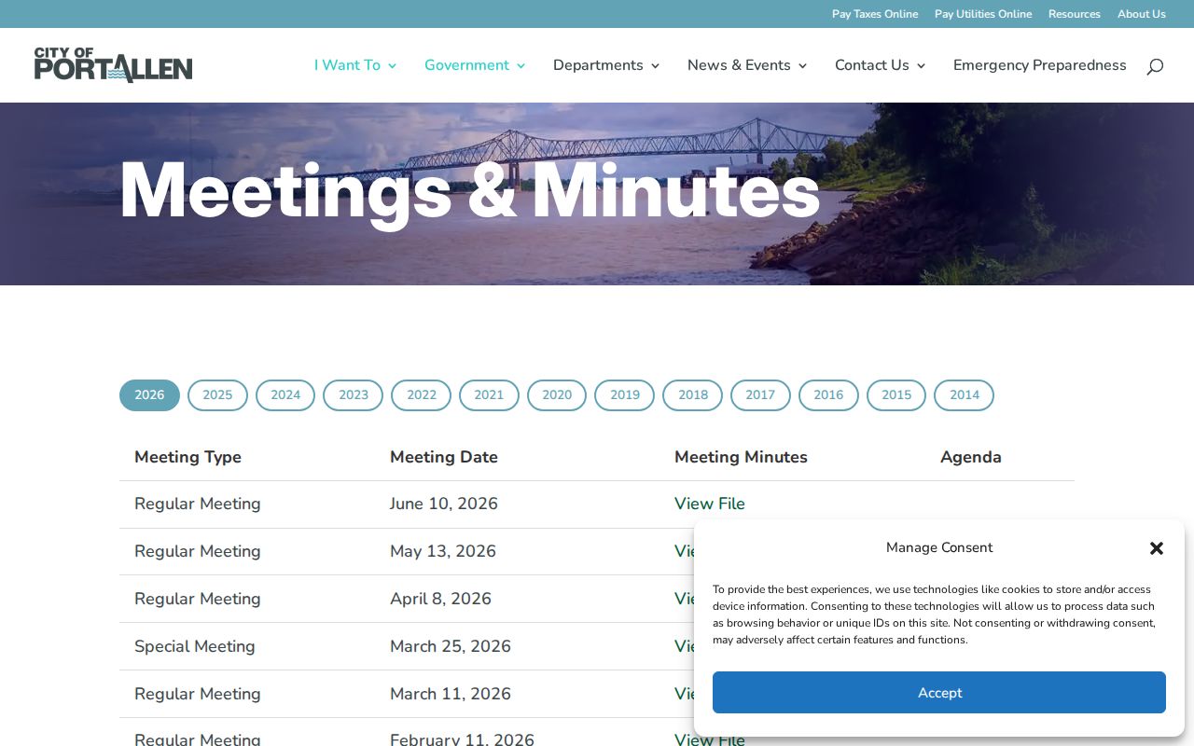Open the search magnifier icon
The image size is (1194, 746).
pyautogui.click(x=1155, y=66)
